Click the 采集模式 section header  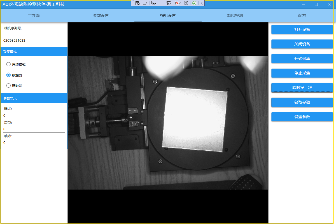click(x=34, y=52)
